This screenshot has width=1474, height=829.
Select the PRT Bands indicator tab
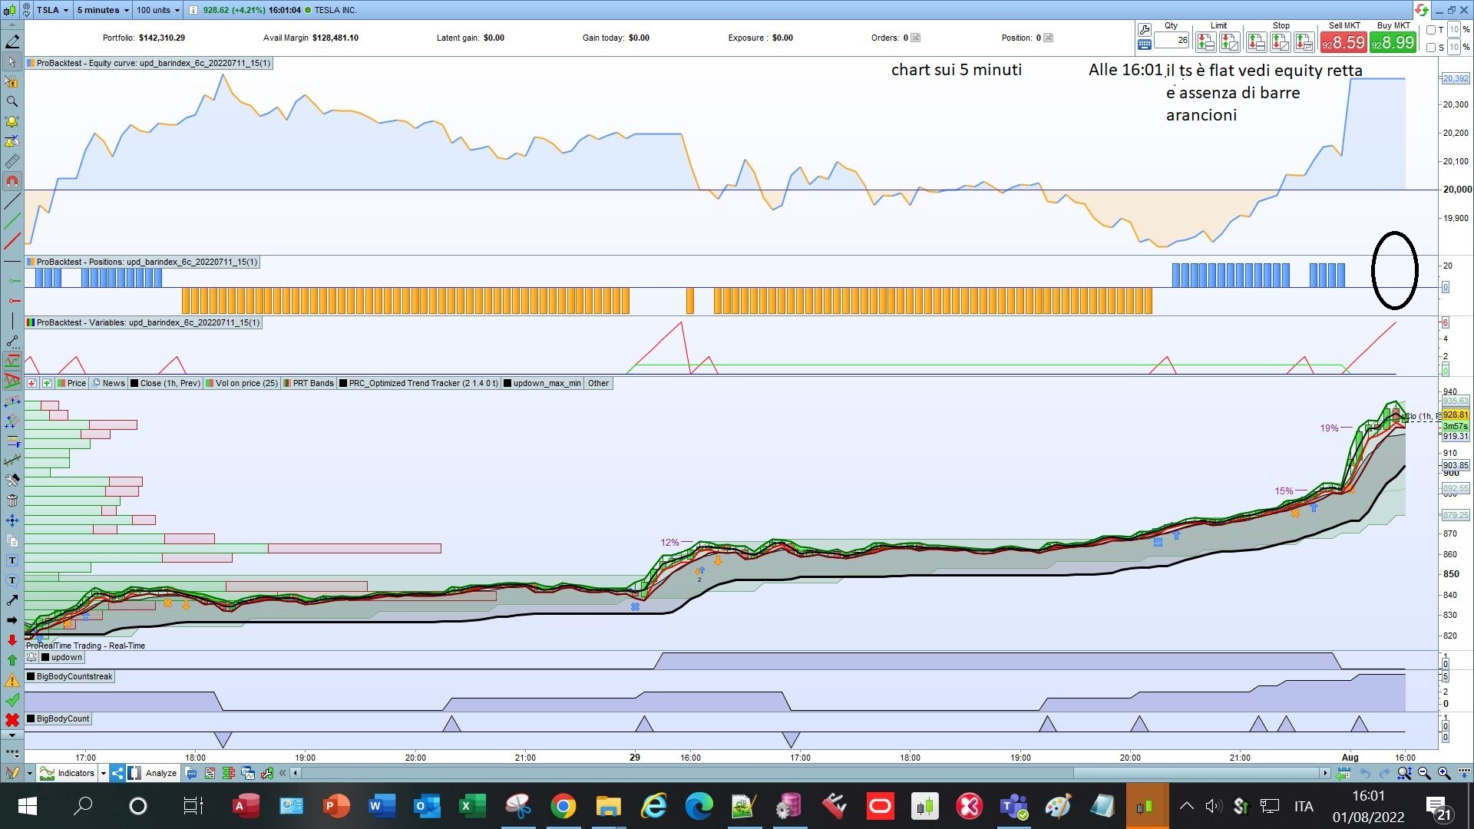pyautogui.click(x=308, y=383)
